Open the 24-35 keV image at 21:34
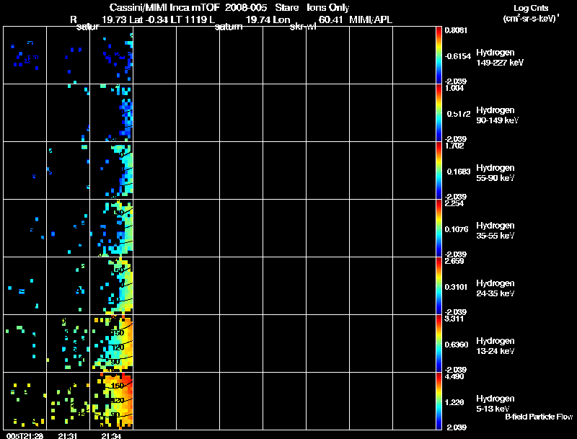Image resolution: width=577 pixels, height=439 pixels. (x=112, y=285)
